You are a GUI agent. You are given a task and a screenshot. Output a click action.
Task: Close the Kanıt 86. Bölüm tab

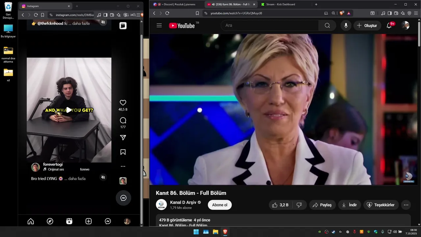(x=254, y=4)
